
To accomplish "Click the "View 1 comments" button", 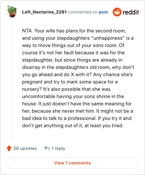I will [x=72, y=163].
